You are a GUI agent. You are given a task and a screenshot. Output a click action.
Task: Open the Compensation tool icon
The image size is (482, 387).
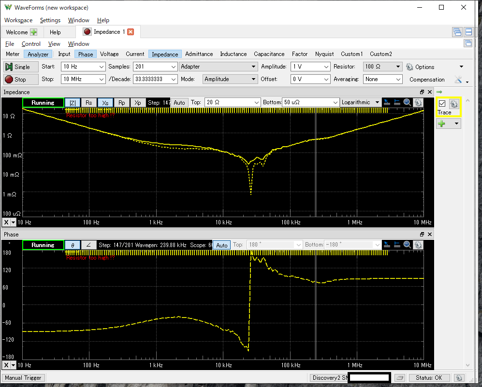pos(458,80)
